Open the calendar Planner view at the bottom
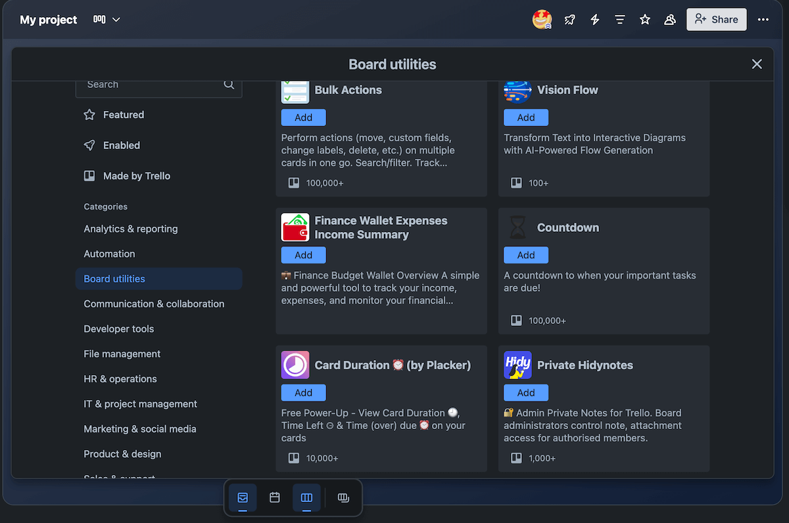 274,497
